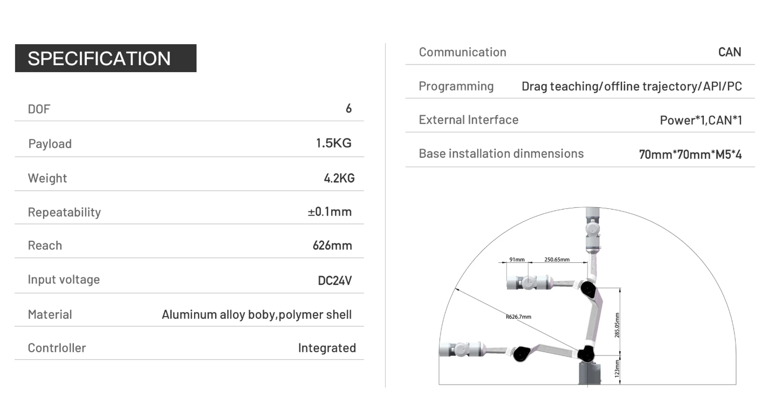Select the DOF row label
This screenshot has width=761, height=406.
coord(39,109)
